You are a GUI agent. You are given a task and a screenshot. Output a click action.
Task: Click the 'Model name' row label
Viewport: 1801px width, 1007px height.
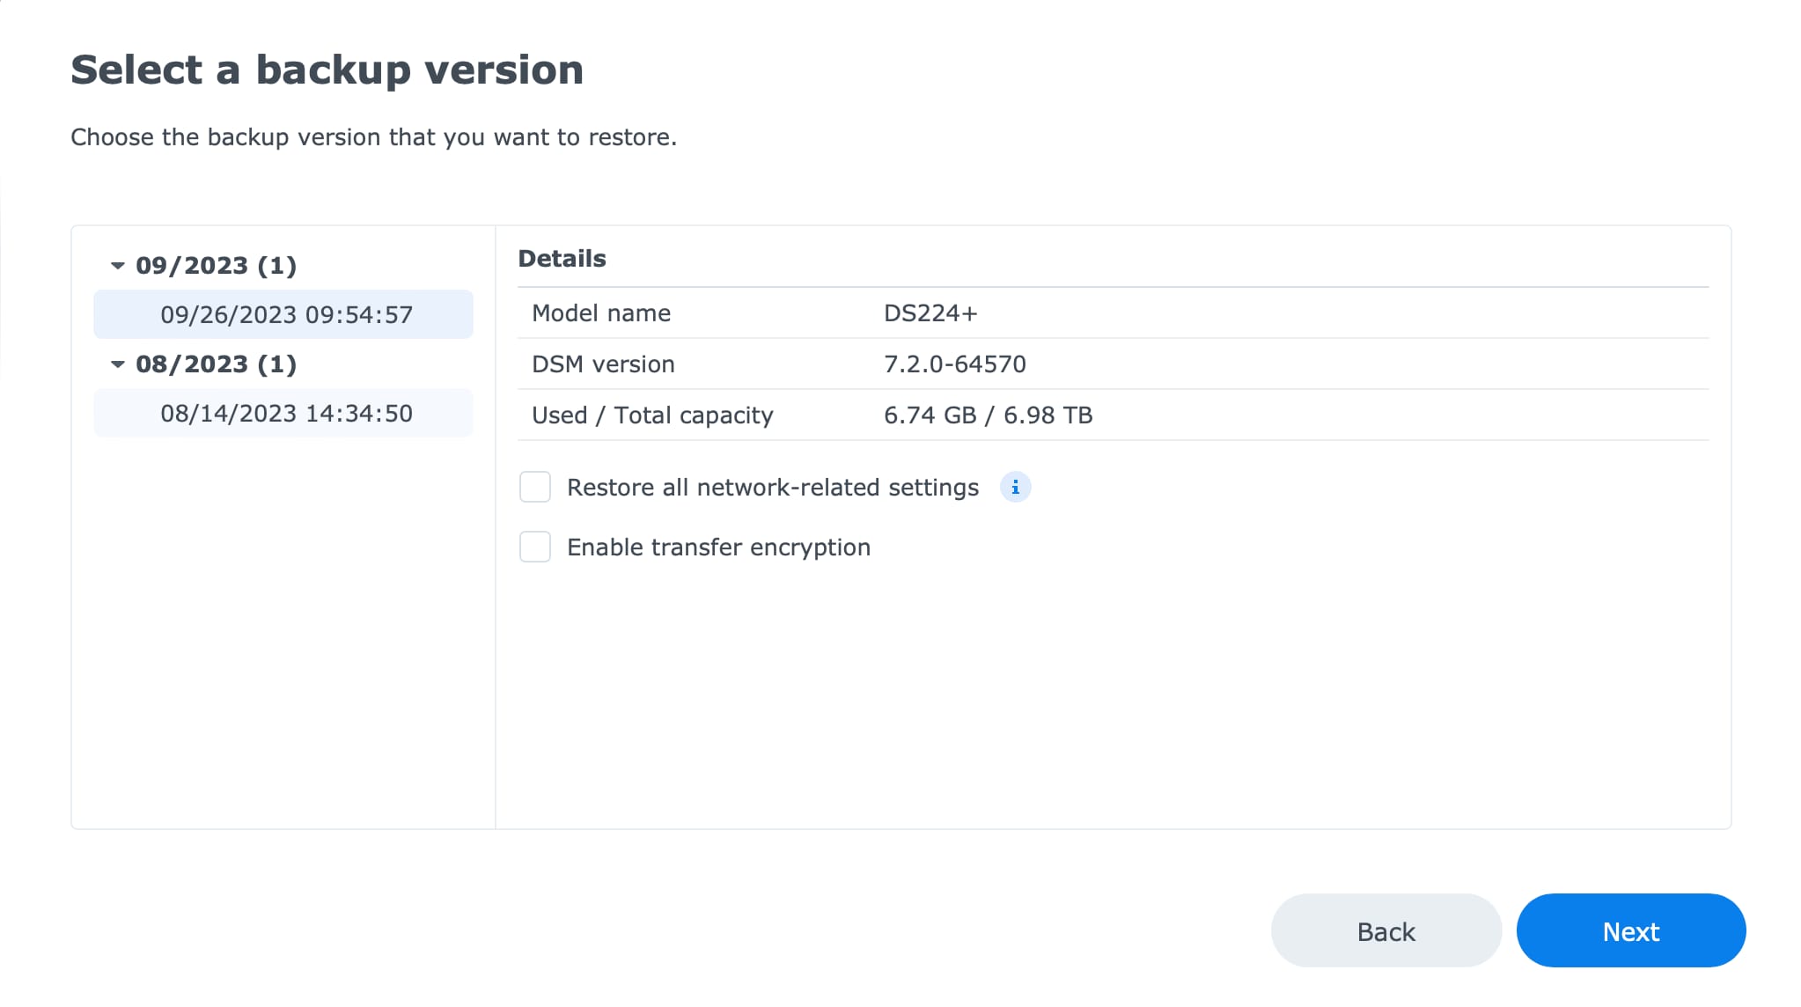601,312
